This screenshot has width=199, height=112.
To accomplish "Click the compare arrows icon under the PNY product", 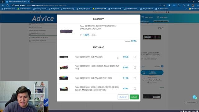I will 154,80.
